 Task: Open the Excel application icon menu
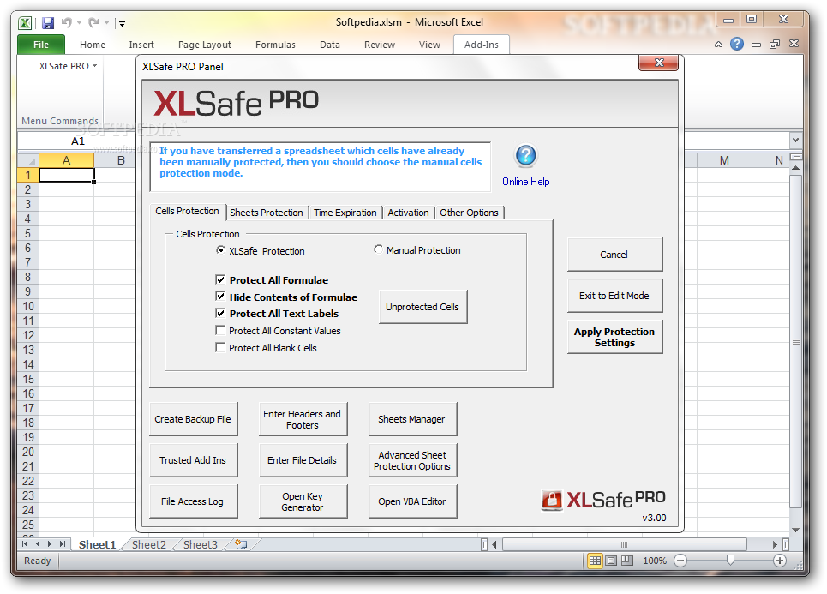pyautogui.click(x=25, y=22)
